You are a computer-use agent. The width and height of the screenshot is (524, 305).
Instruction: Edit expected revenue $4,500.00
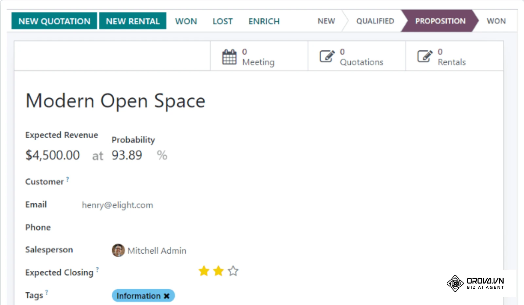pyautogui.click(x=53, y=155)
